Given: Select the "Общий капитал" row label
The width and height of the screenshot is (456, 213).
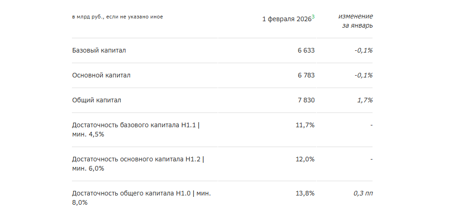Looking at the screenshot, I should pos(97,100).
